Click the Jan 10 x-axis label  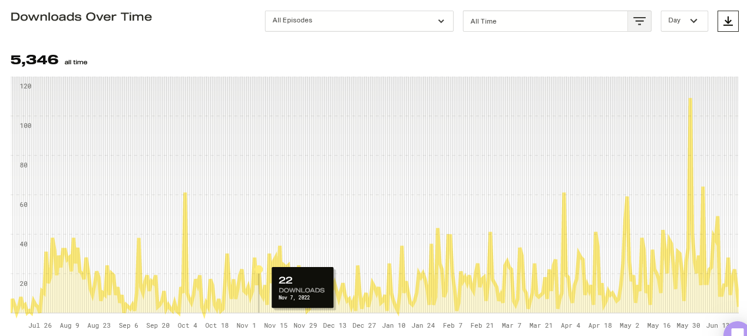[x=394, y=325]
